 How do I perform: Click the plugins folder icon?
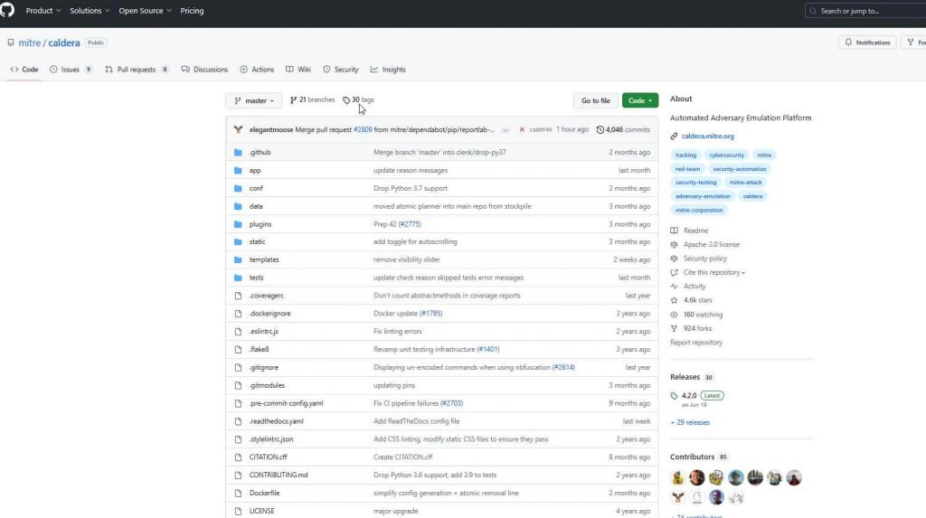[x=238, y=224]
